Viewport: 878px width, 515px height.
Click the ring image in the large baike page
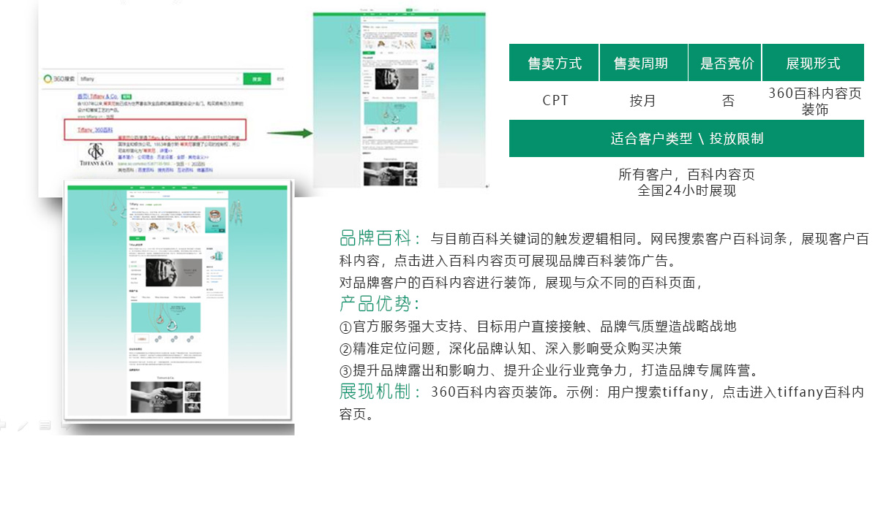[215, 218]
